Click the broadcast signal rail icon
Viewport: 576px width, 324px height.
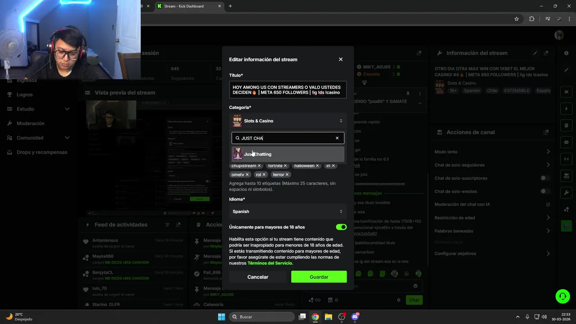(x=566, y=159)
